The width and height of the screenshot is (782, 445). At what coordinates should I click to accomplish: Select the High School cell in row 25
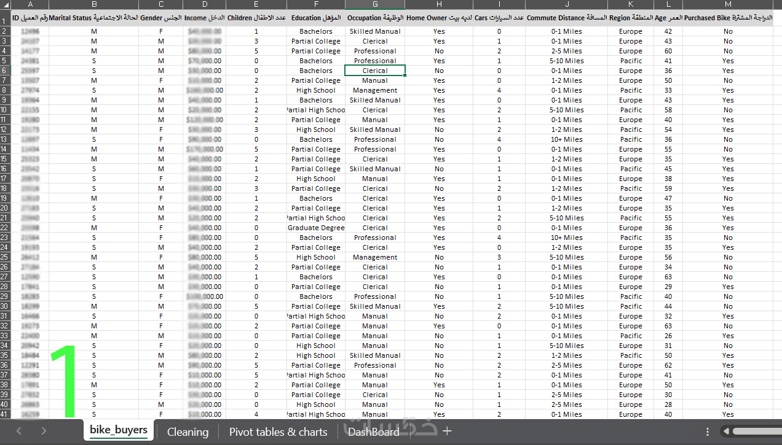pyautogui.click(x=316, y=257)
